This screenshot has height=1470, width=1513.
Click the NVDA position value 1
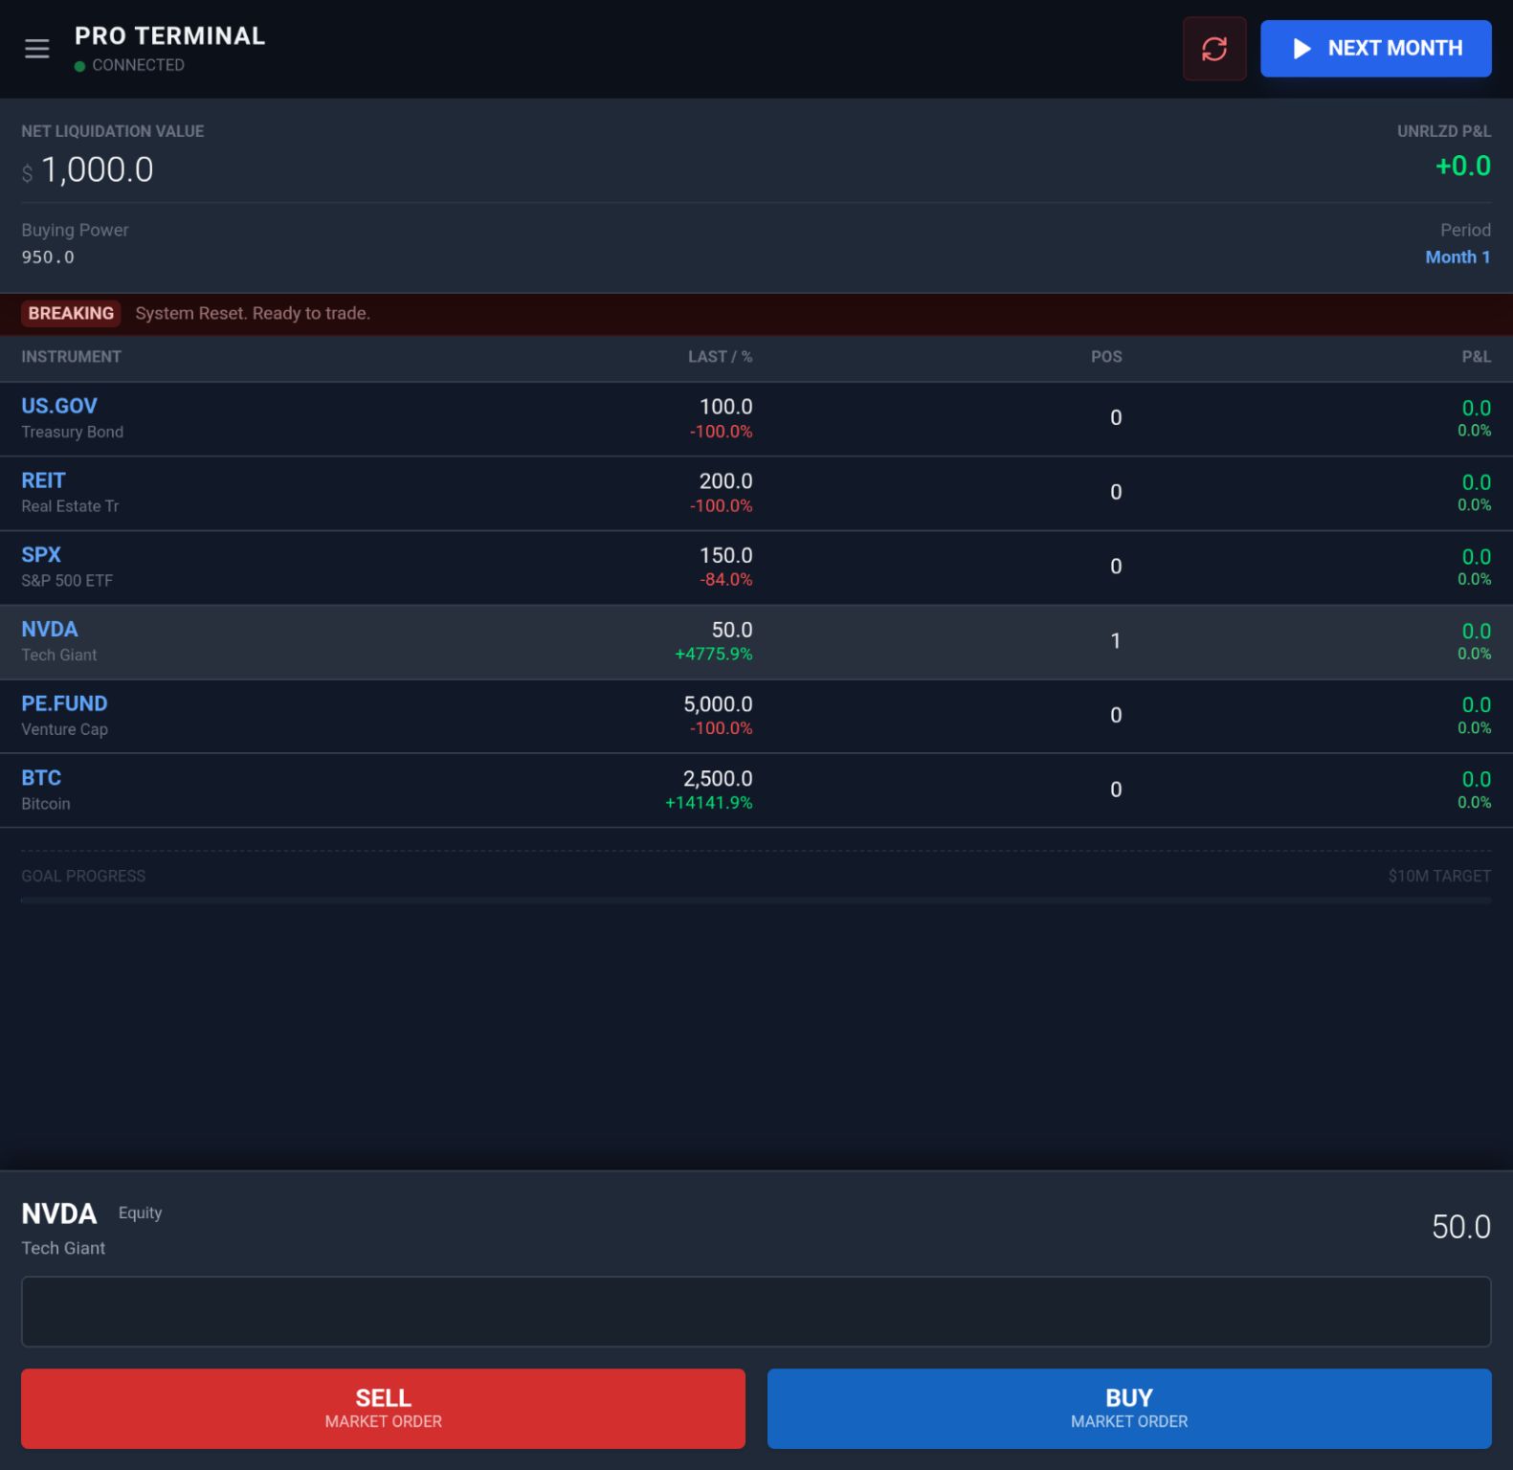tap(1115, 641)
